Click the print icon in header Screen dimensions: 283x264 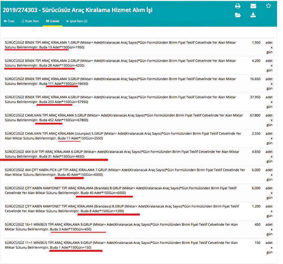click(x=238, y=6)
